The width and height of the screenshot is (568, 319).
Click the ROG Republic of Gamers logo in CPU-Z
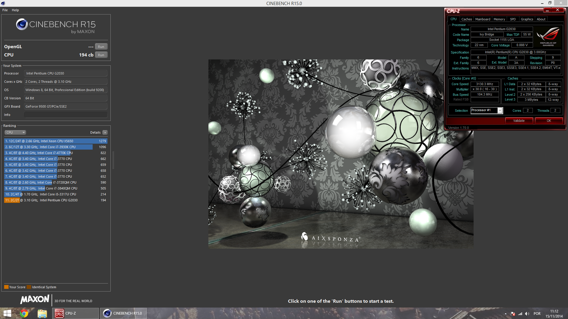548,36
